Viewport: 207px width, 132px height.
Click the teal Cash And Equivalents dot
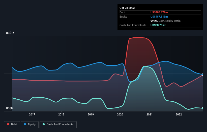(44, 124)
